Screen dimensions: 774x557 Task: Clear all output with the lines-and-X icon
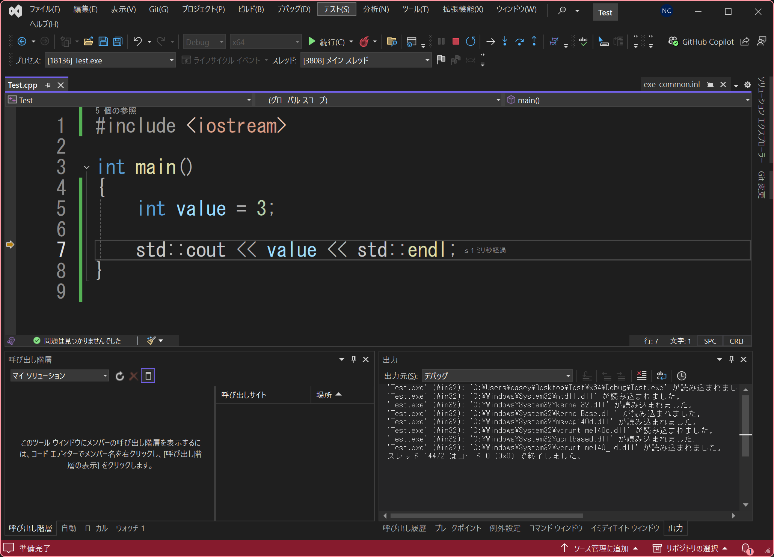click(642, 376)
